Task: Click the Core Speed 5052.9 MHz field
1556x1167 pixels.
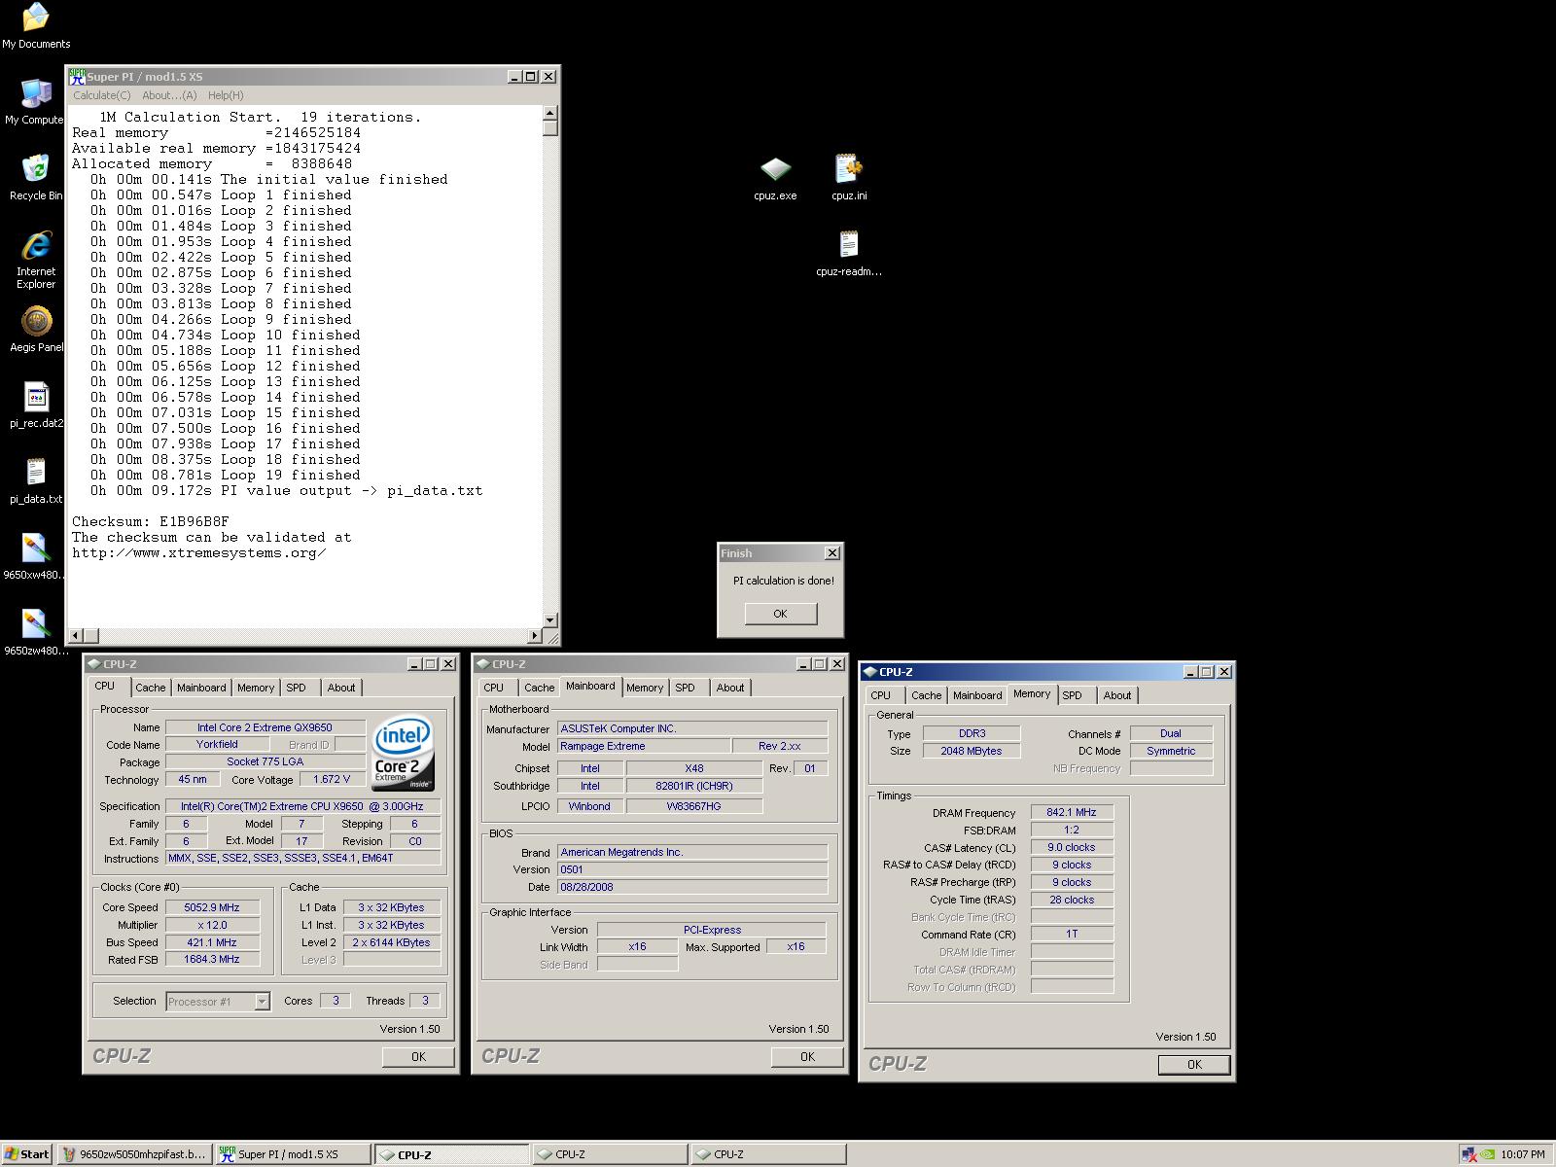Action: [x=212, y=907]
